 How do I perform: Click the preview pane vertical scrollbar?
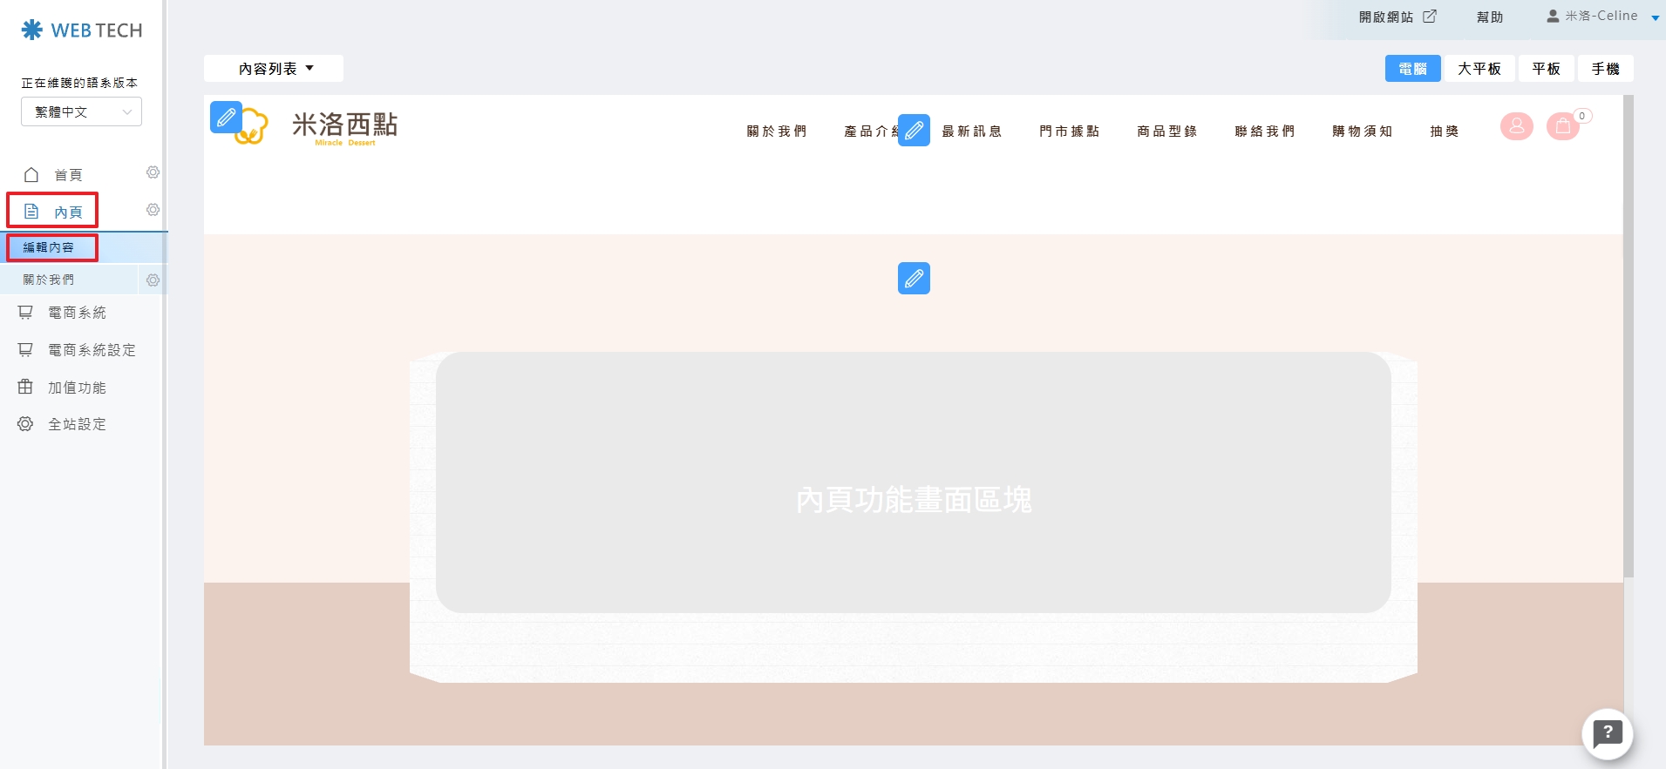pos(1629,335)
